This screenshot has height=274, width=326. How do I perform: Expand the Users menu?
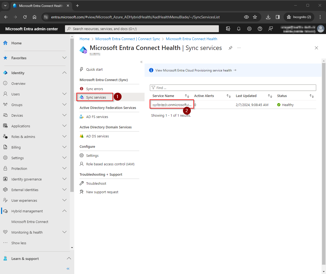(x=64, y=94)
